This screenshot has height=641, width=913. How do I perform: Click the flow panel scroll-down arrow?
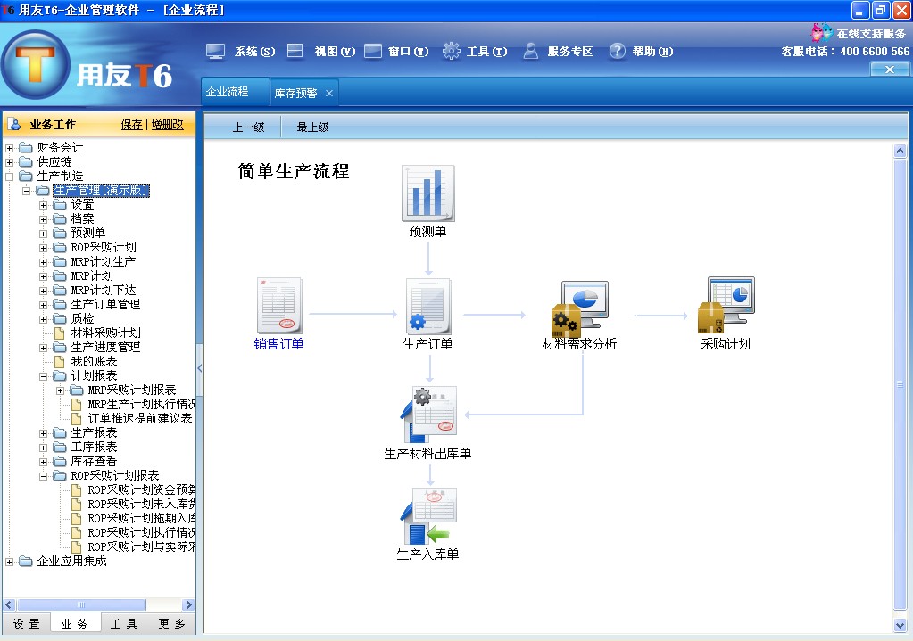pyautogui.click(x=900, y=625)
